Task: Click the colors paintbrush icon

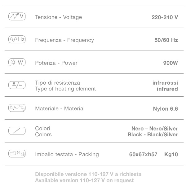Action: click(17, 131)
